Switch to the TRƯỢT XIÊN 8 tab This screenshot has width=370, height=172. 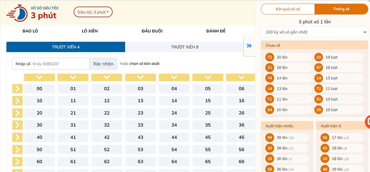(185, 47)
